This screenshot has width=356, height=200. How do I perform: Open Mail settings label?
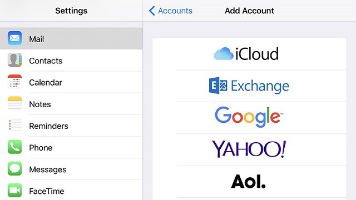click(x=37, y=39)
